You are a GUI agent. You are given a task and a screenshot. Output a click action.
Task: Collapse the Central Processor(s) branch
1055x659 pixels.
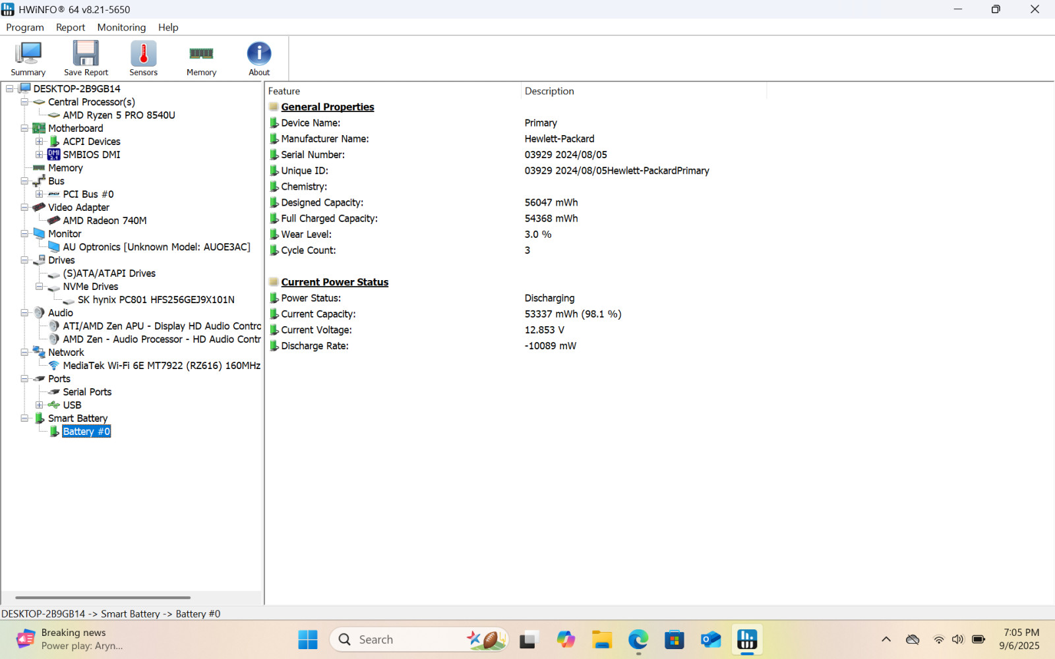click(x=24, y=101)
